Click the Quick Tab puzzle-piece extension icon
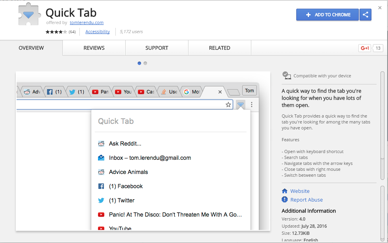 (x=29, y=14)
